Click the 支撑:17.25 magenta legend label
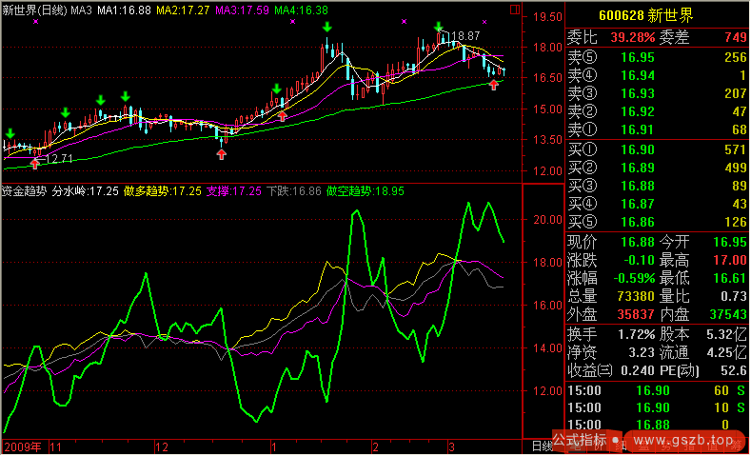This screenshot has height=456, width=751. click(x=233, y=190)
